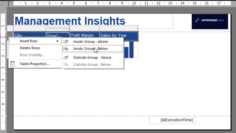Select the Sales by Year header cell
Viewport: 236px width, 133px height.
tap(119, 36)
